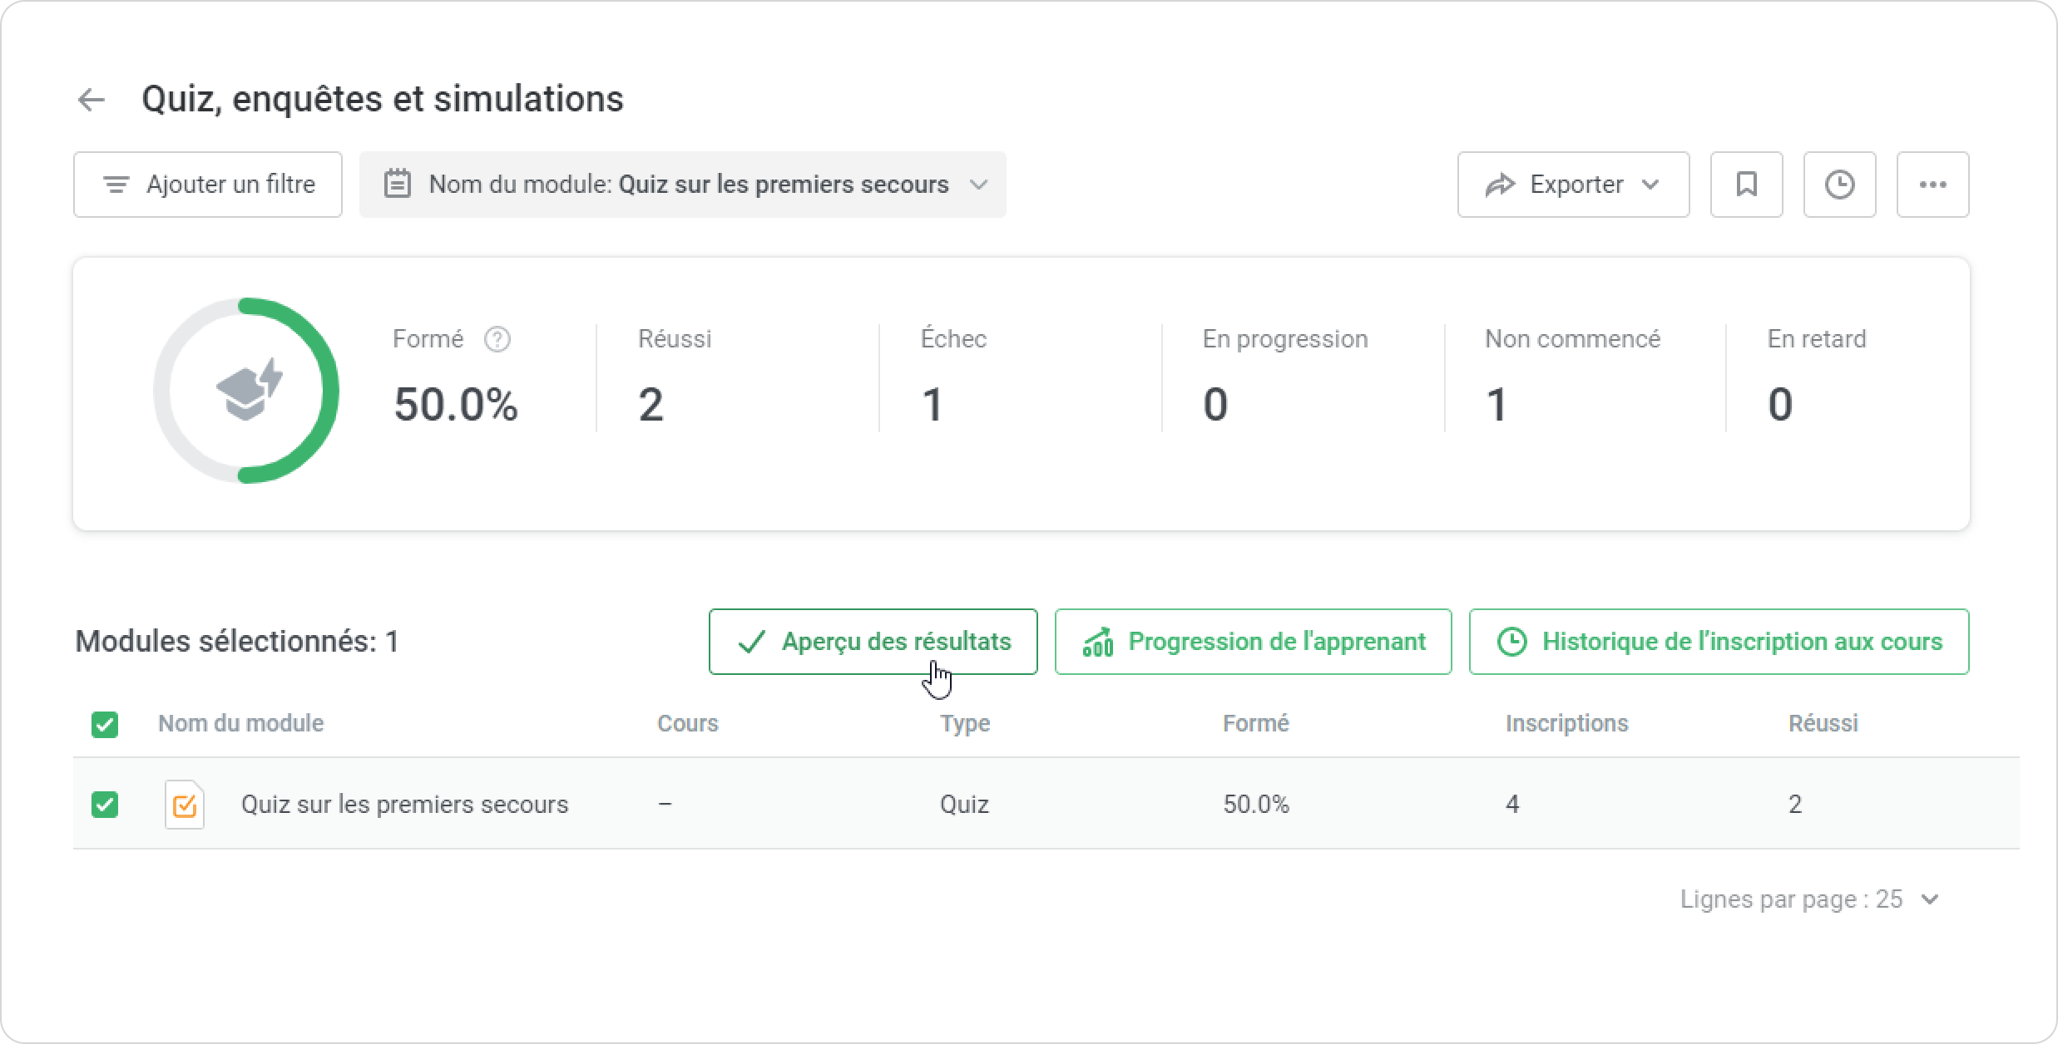Click the Formé help question mark icon

[497, 339]
